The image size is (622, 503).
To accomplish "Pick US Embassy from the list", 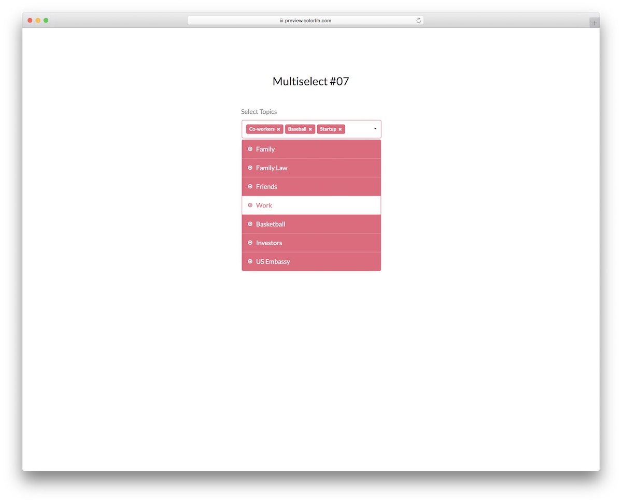I will 312,261.
